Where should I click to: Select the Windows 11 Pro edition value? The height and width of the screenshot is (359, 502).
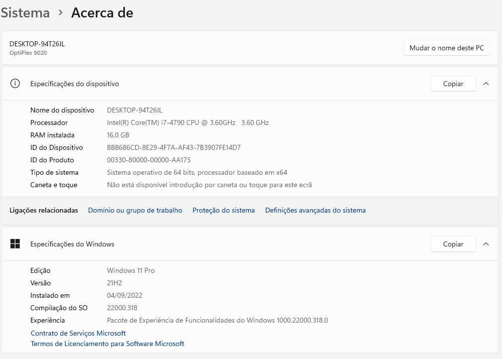click(131, 270)
